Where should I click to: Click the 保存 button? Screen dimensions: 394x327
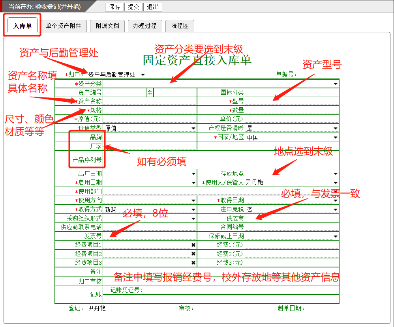pos(114,7)
